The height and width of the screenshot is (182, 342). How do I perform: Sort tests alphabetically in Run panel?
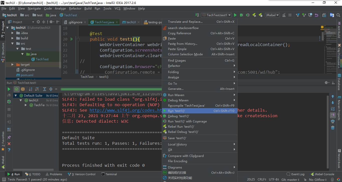click(31, 89)
